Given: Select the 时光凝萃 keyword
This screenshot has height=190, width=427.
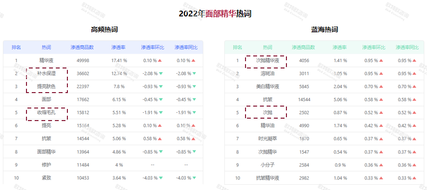Looking at the screenshot, I should 268,139.
